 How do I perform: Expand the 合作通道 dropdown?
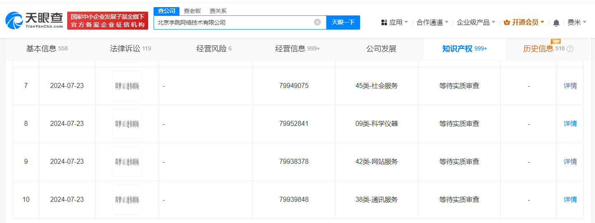[432, 23]
